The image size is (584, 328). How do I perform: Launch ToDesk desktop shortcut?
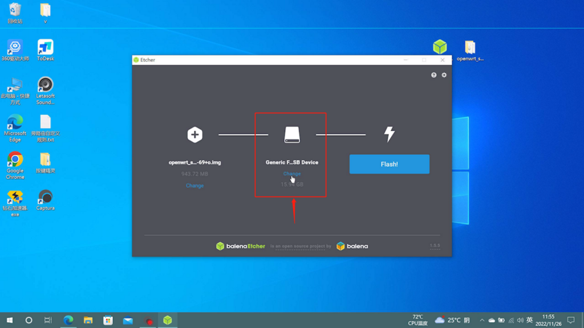click(x=46, y=50)
